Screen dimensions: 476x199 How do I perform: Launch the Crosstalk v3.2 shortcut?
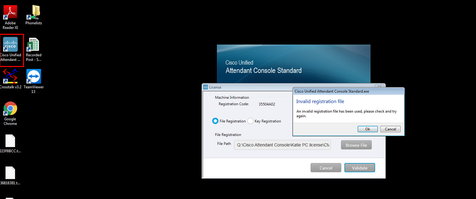(10, 79)
